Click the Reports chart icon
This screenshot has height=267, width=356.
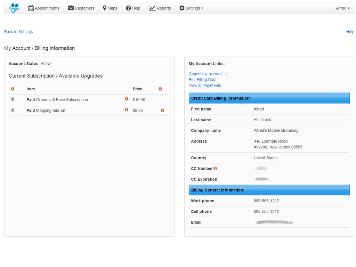[152, 8]
